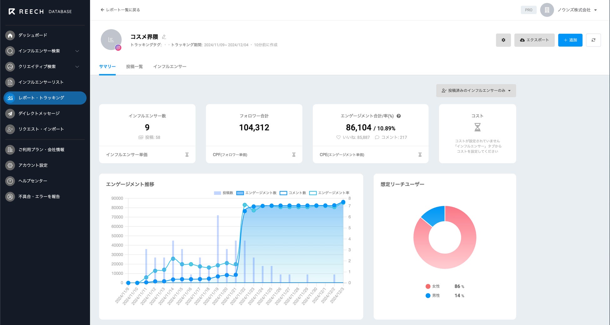Click the エクスポート button
This screenshot has height=325, width=610.
pyautogui.click(x=534, y=40)
